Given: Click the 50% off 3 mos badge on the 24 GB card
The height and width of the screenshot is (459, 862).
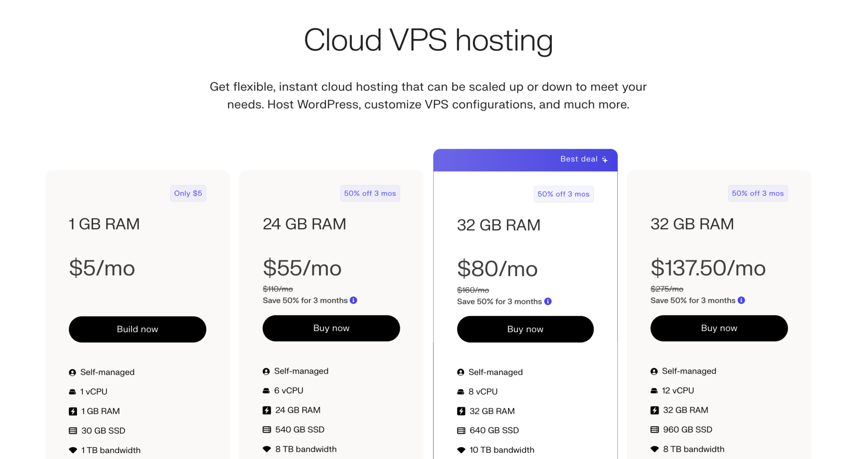Looking at the screenshot, I should tap(370, 193).
